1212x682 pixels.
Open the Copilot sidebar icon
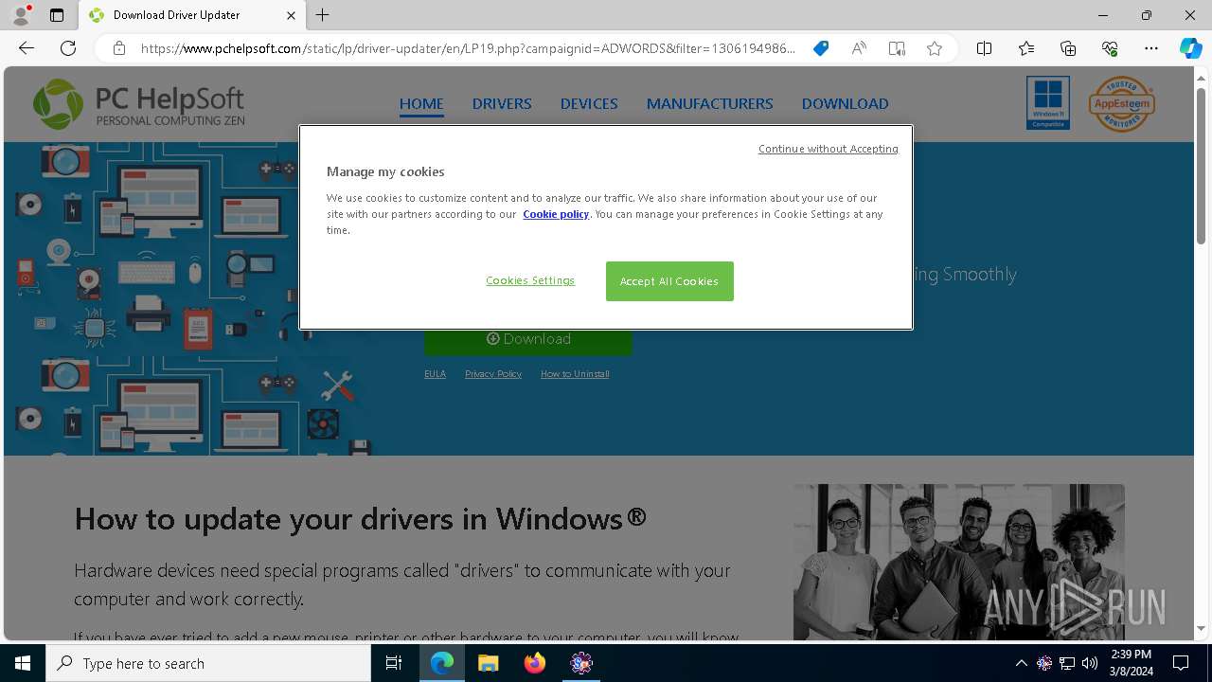(x=1190, y=48)
